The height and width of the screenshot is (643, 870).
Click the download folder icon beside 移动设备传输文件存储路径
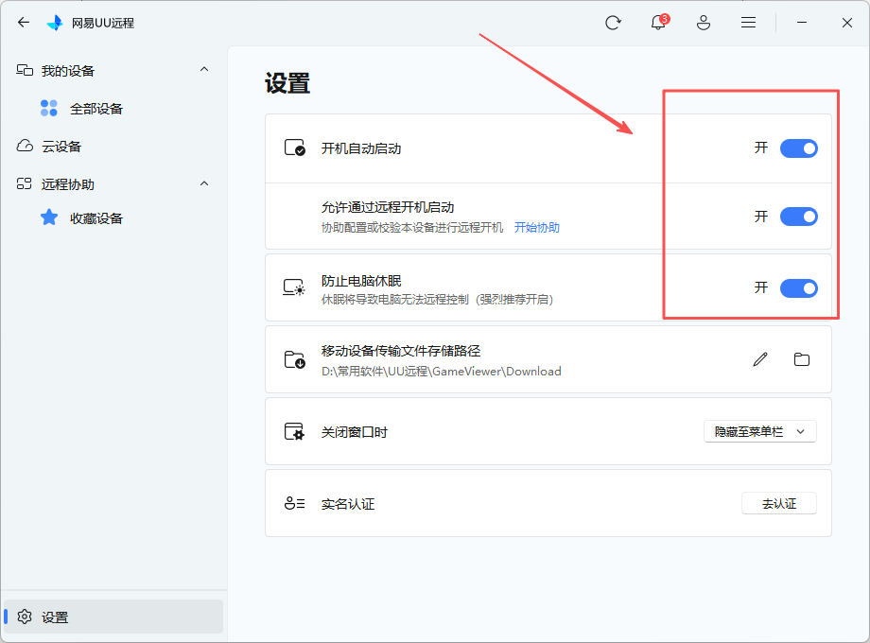pos(295,359)
